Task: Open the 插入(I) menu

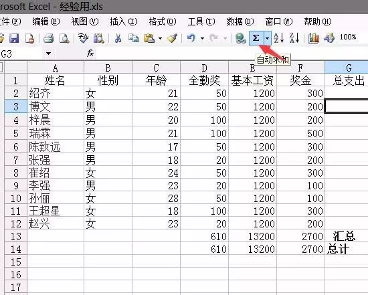Action: [124, 21]
